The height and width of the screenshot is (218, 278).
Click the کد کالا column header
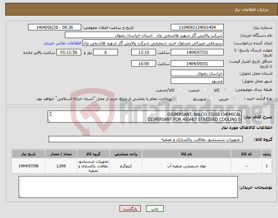coord(246,154)
